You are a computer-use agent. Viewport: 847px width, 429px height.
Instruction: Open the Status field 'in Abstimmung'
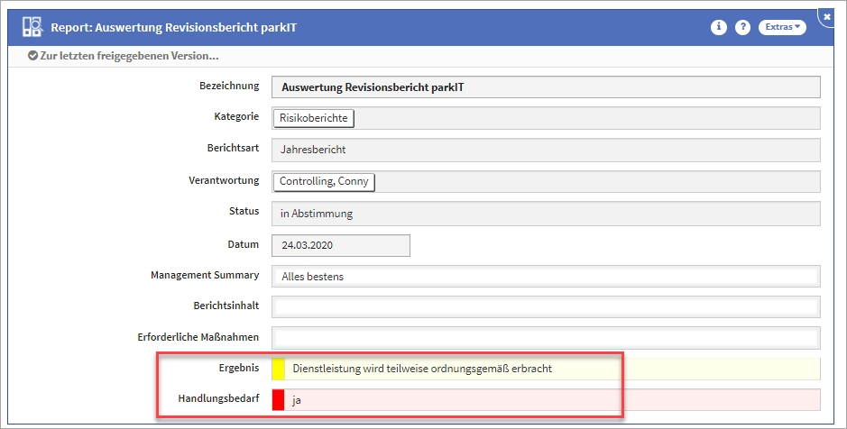click(546, 214)
